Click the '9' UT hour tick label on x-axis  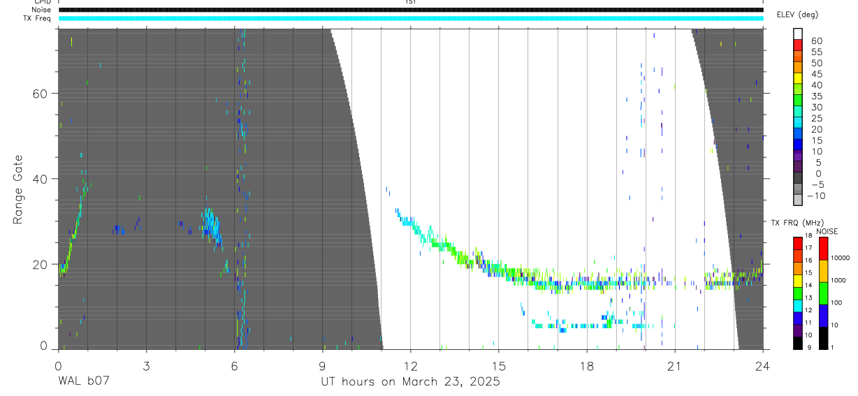click(x=323, y=365)
